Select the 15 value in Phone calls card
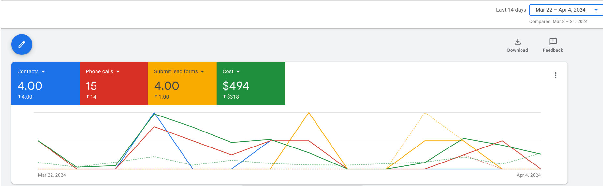The image size is (603, 186). [91, 86]
